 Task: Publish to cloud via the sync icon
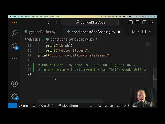click(x=34, y=106)
